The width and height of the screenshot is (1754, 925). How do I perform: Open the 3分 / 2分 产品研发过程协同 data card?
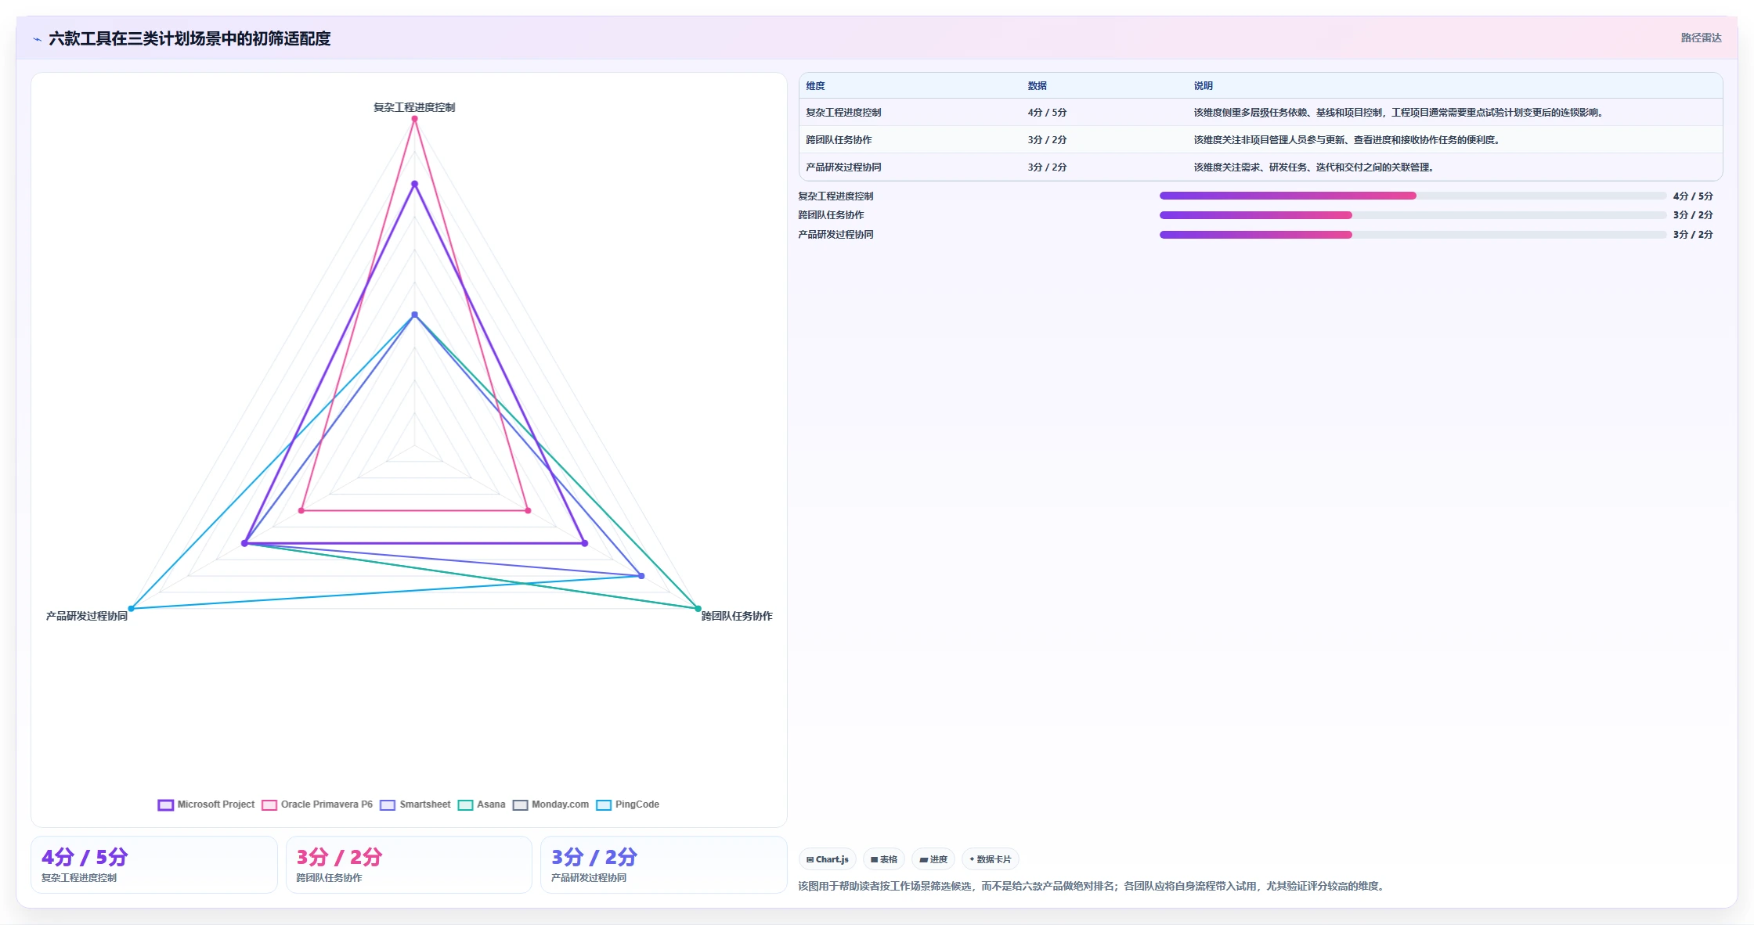coord(664,865)
